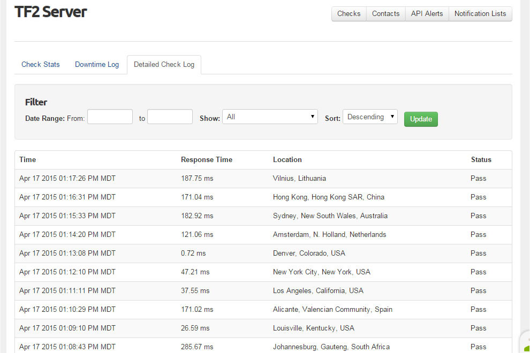
Task: Select the 182.92 ms response time
Action: 197,216
